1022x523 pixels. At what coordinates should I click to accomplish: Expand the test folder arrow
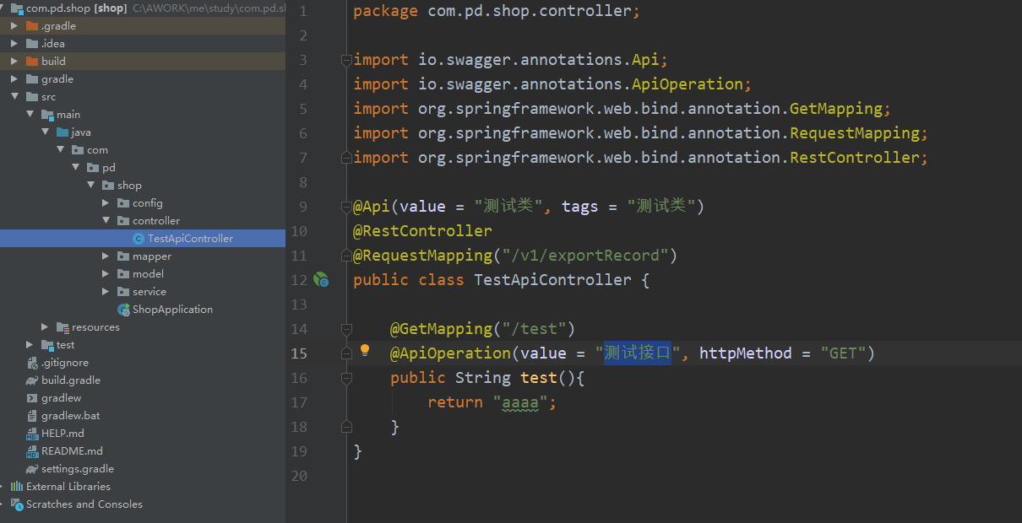(x=30, y=345)
